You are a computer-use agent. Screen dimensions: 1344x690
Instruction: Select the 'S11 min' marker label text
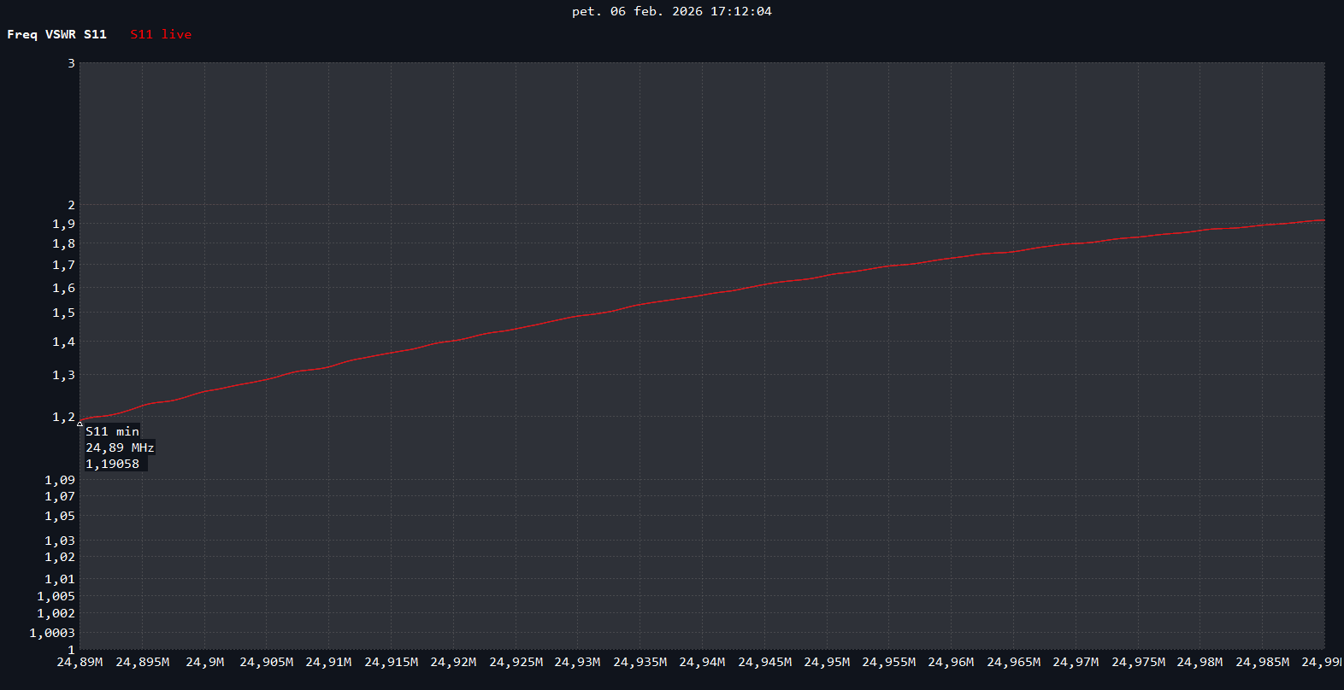pos(112,431)
